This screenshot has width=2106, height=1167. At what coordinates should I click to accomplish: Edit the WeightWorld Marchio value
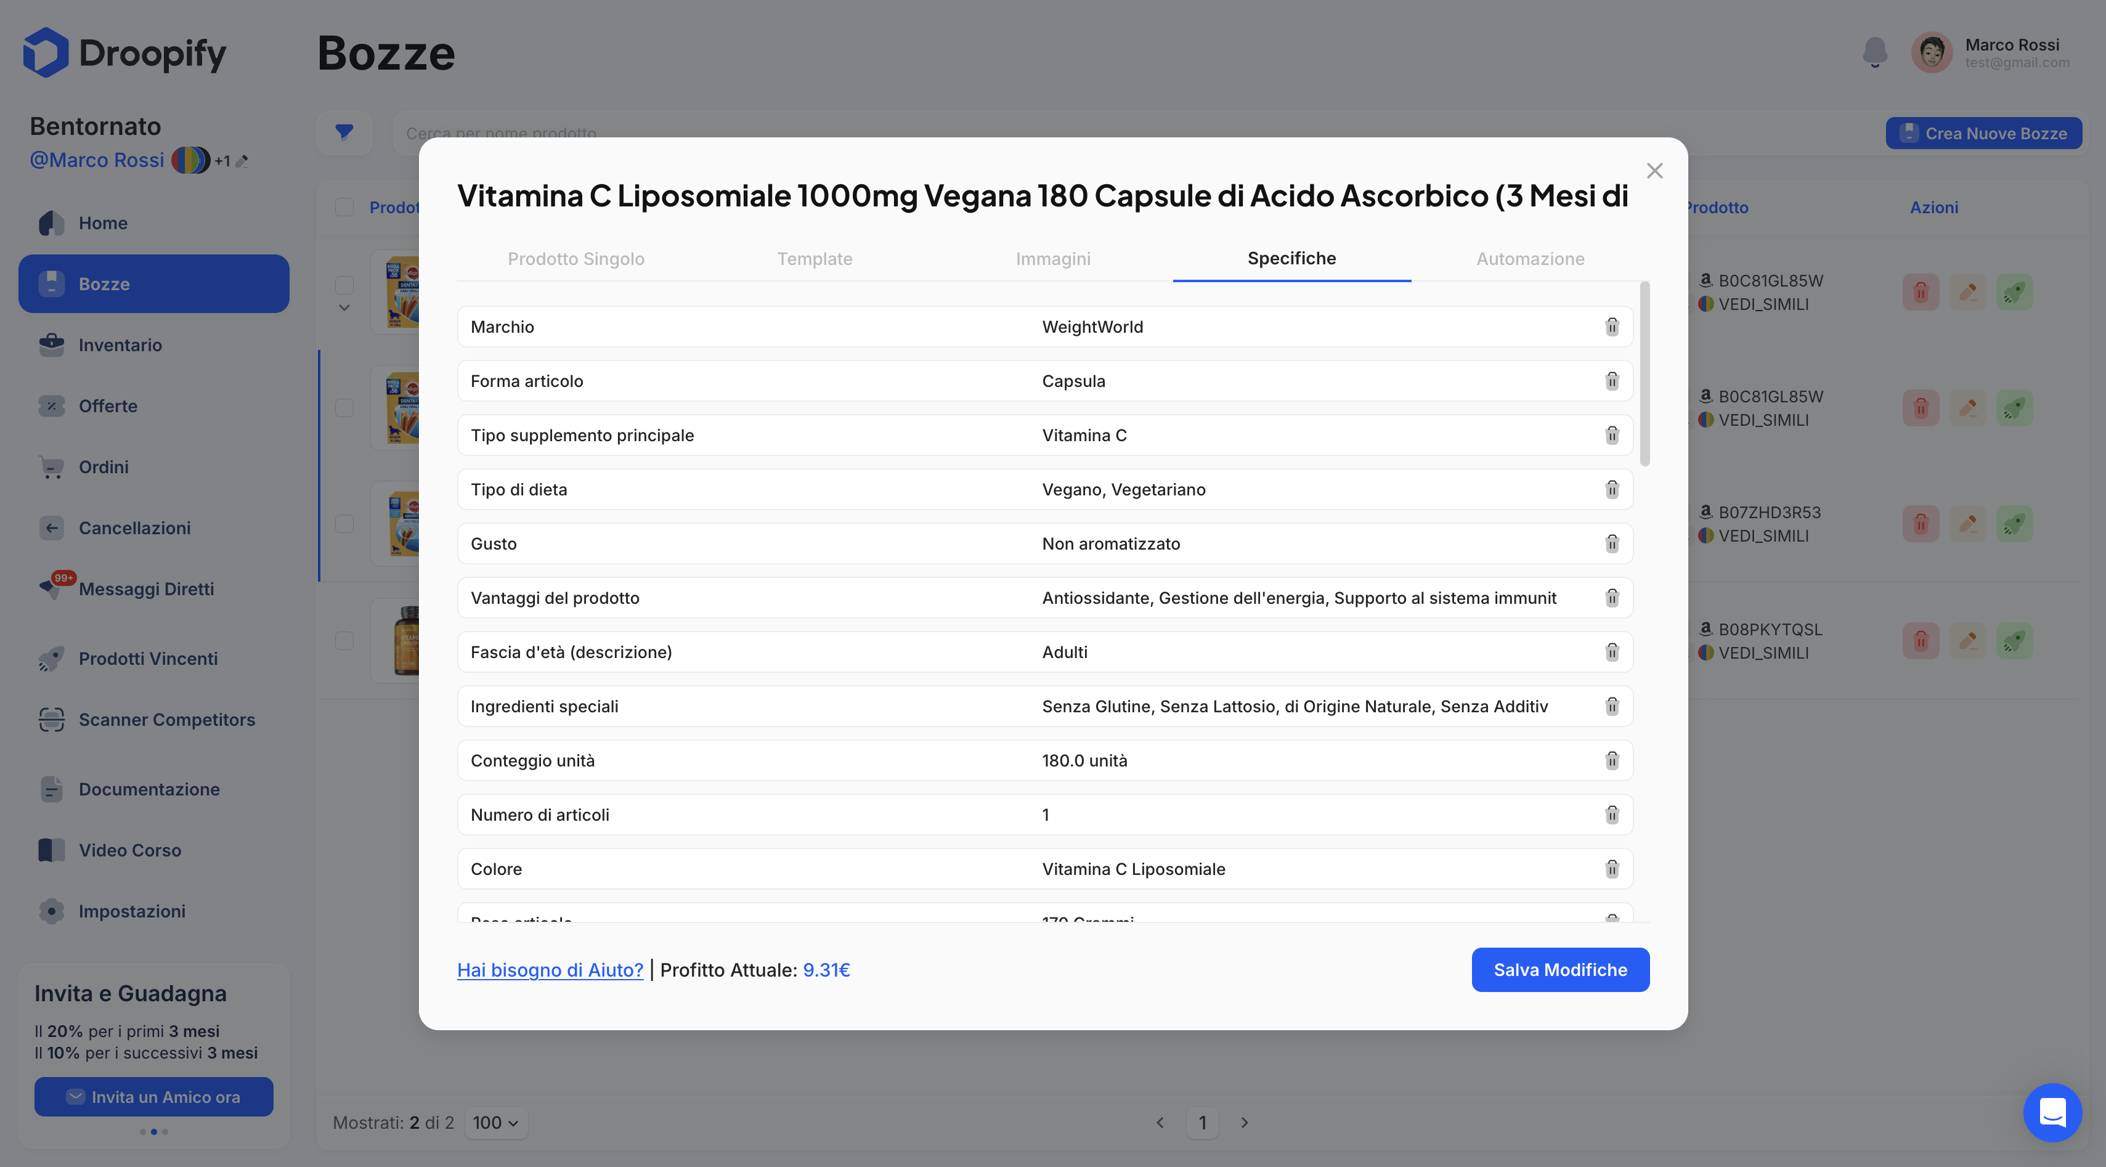[1315, 327]
